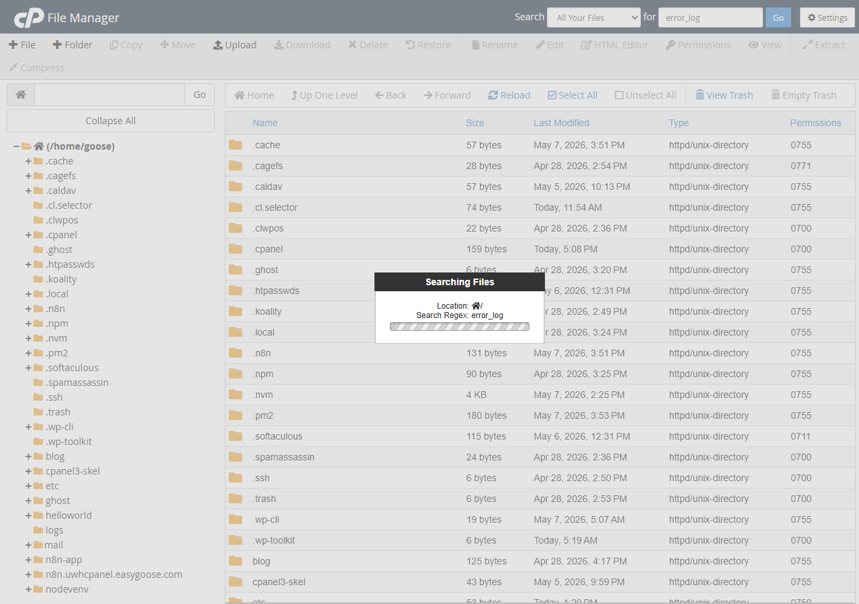859x604 pixels.
Task: Click the Download toolbar button
Action: coord(302,45)
